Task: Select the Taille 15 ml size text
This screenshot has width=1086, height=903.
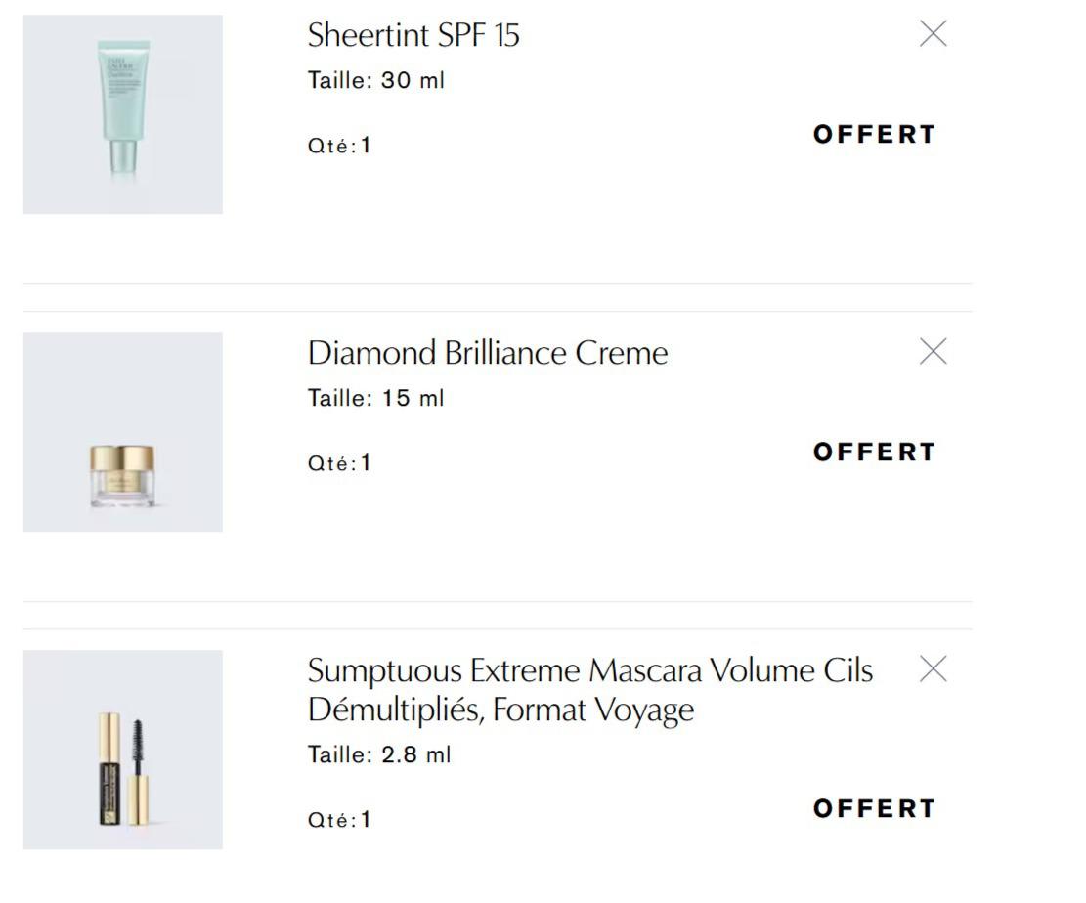Action: (376, 399)
